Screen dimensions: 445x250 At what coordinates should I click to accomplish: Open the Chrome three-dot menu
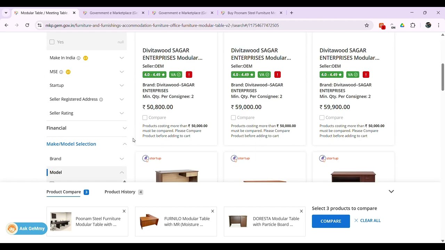point(439,25)
